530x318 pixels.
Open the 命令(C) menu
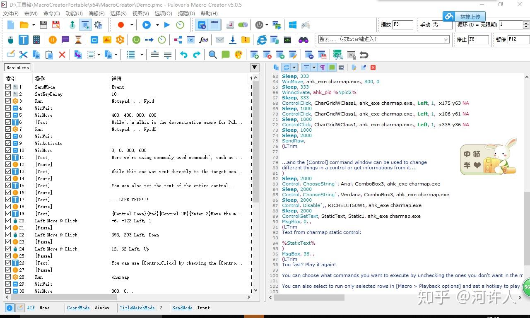pyautogui.click(x=51, y=14)
